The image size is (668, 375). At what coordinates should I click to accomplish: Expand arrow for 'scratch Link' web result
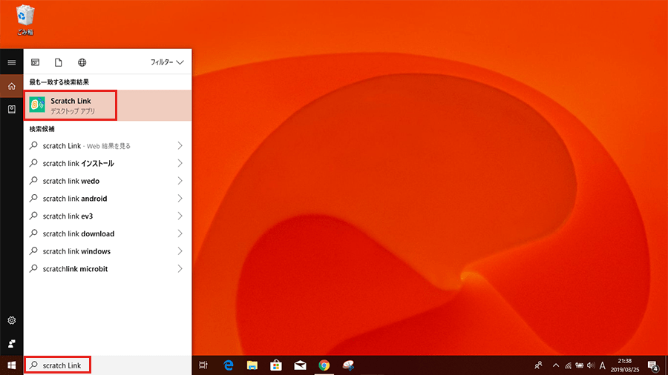pyautogui.click(x=180, y=146)
